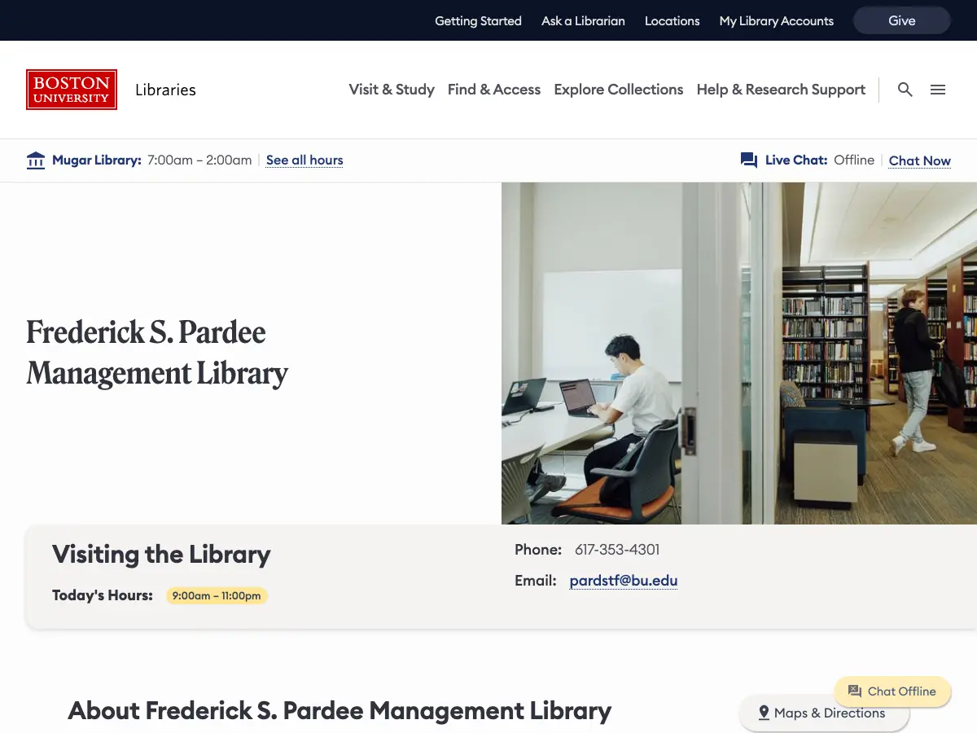Open the Find & Access menu
Image resolution: width=977 pixels, height=733 pixels.
pos(494,90)
